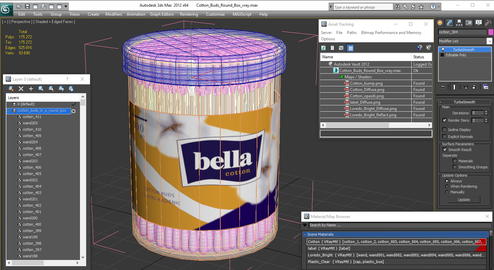Collapse Cotton_buds_in_a_round_box layer tree
Viewport: 494px width, 270px height.
pos(9,111)
